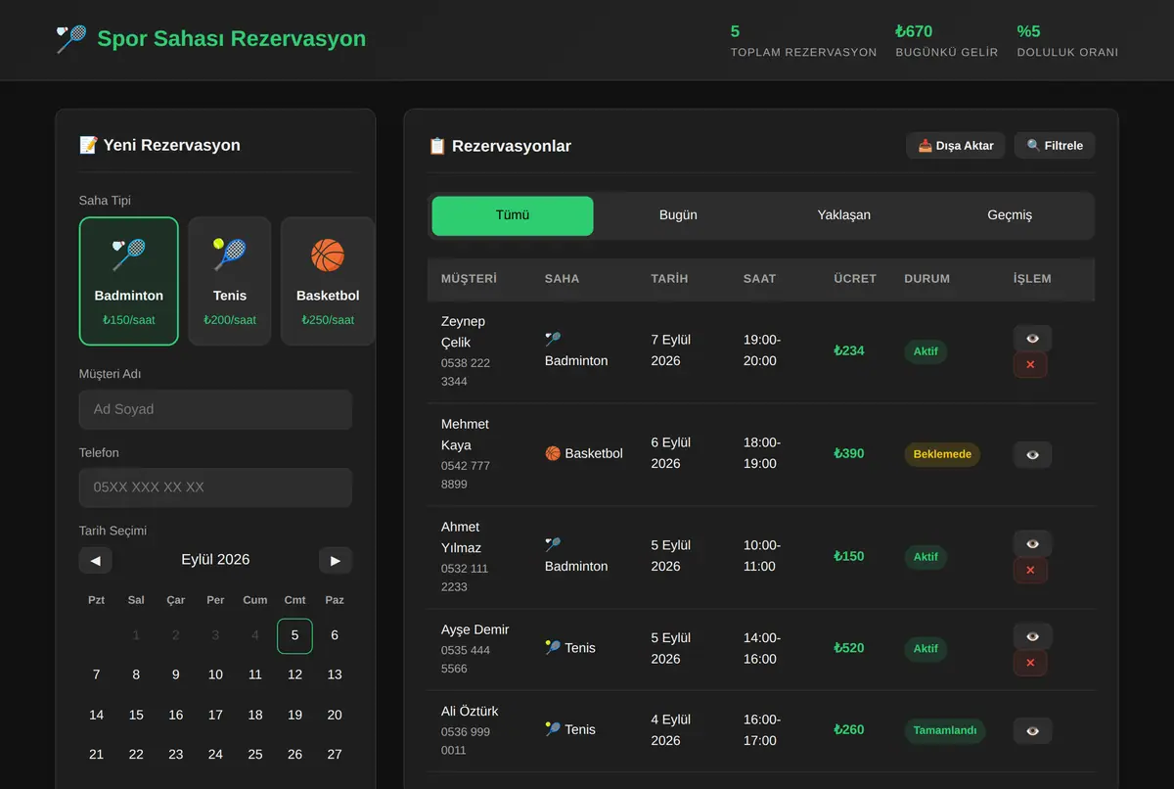This screenshot has height=789, width=1174.
Task: Click the MÜŞTERİ column header
Action: tap(469, 279)
